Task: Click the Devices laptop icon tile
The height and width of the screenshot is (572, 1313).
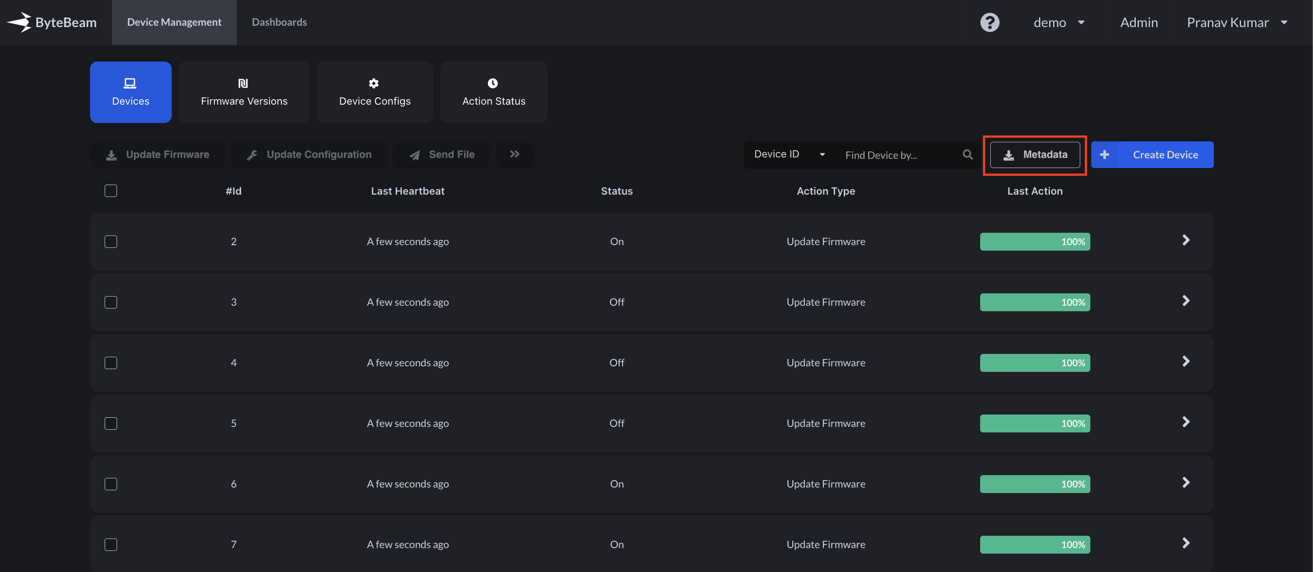Action: [130, 92]
